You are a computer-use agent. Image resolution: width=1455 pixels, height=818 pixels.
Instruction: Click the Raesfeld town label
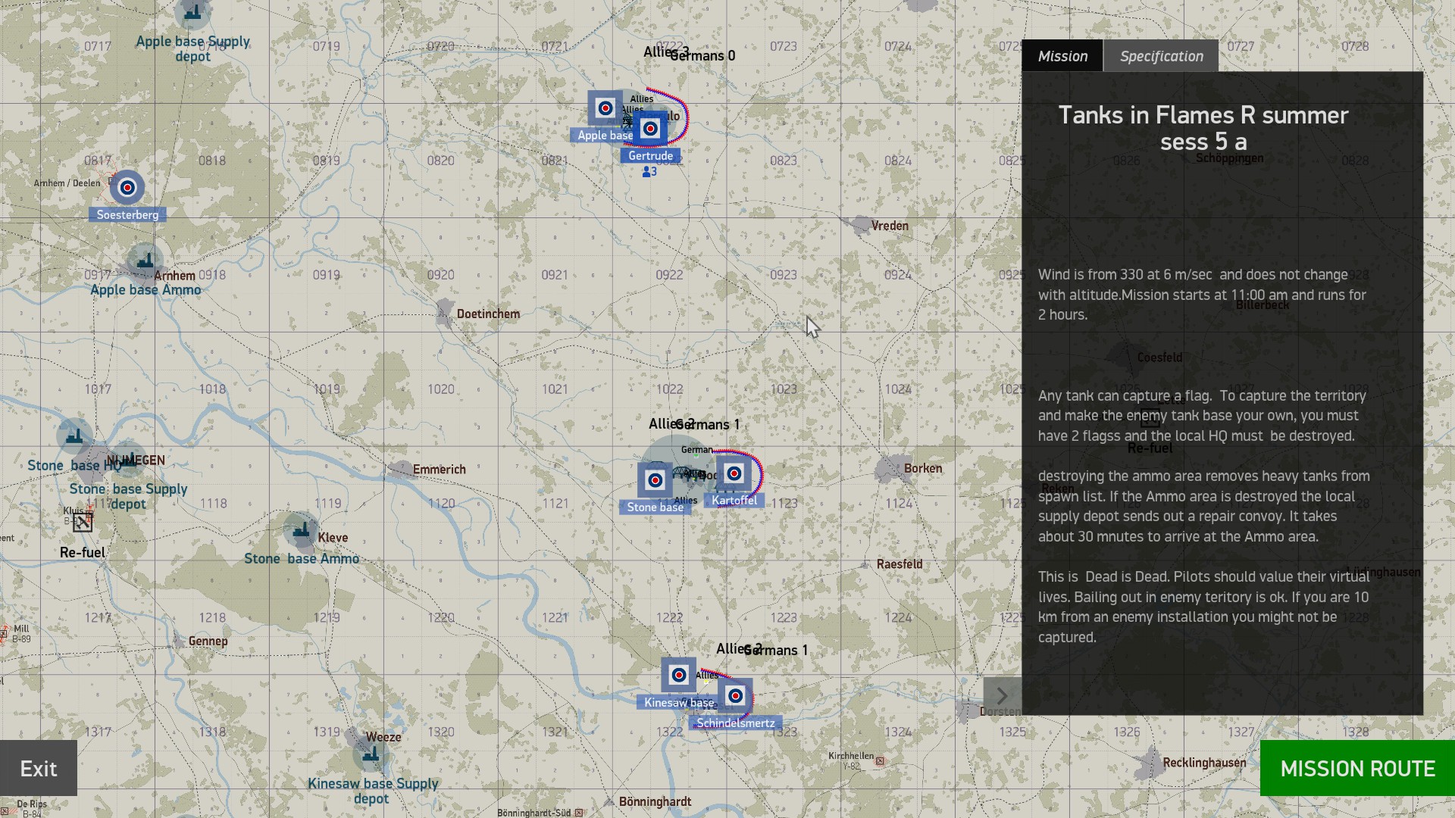(x=900, y=564)
